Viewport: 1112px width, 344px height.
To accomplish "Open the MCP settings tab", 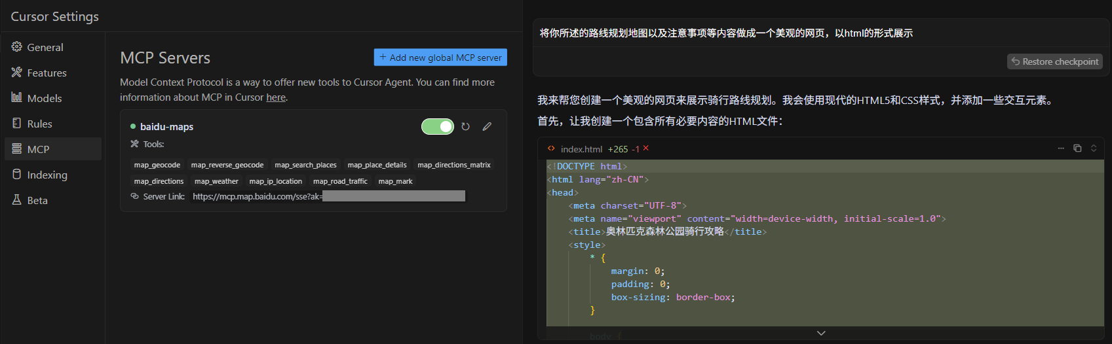I will (x=38, y=149).
